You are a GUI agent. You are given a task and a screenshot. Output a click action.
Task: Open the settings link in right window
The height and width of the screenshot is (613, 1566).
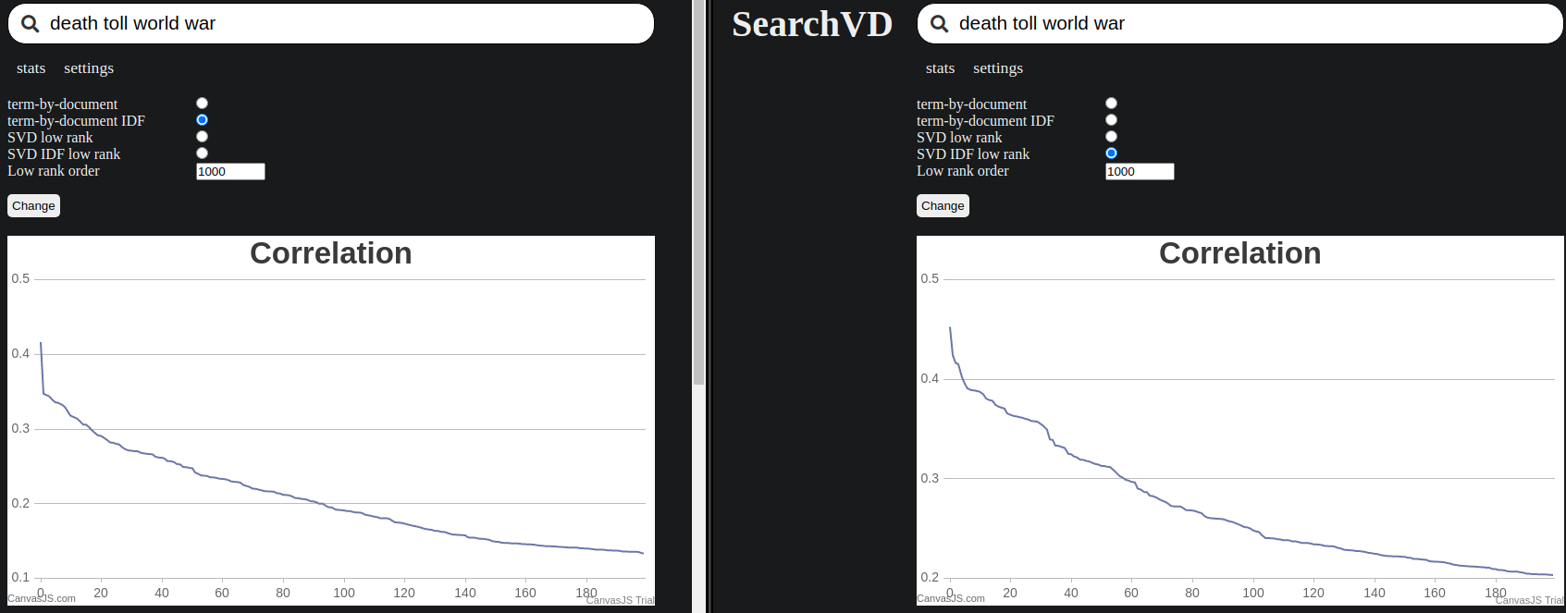(x=998, y=68)
